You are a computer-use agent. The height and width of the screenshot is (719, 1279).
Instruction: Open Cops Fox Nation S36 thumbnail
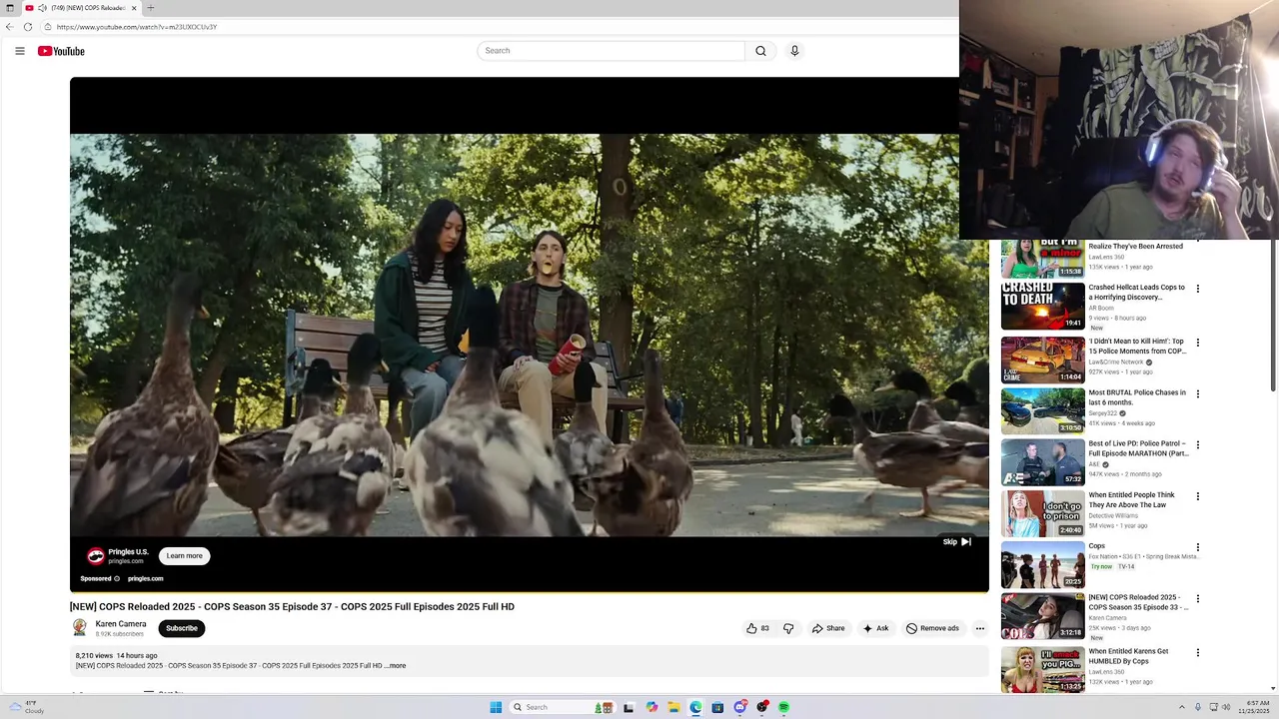(x=1043, y=565)
